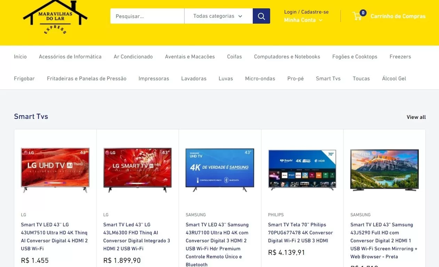Open Micro-ondas category

coord(260,79)
